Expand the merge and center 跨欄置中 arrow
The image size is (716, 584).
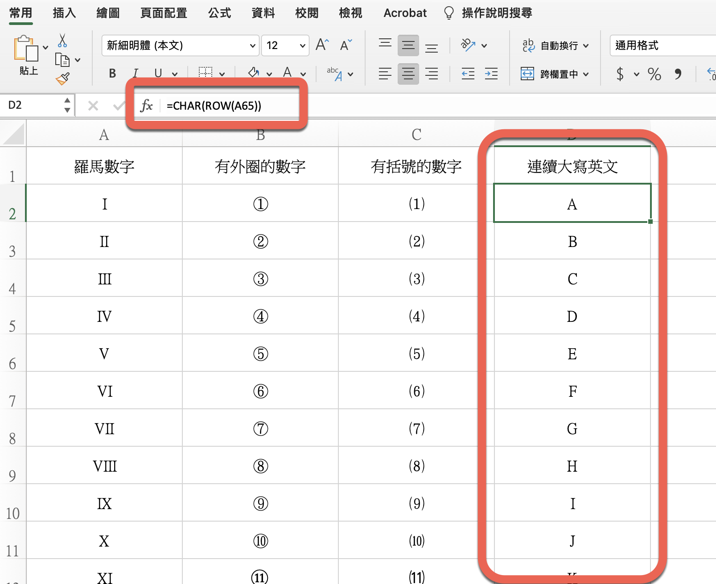pos(586,74)
